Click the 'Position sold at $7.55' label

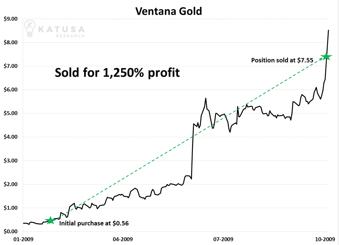point(282,60)
